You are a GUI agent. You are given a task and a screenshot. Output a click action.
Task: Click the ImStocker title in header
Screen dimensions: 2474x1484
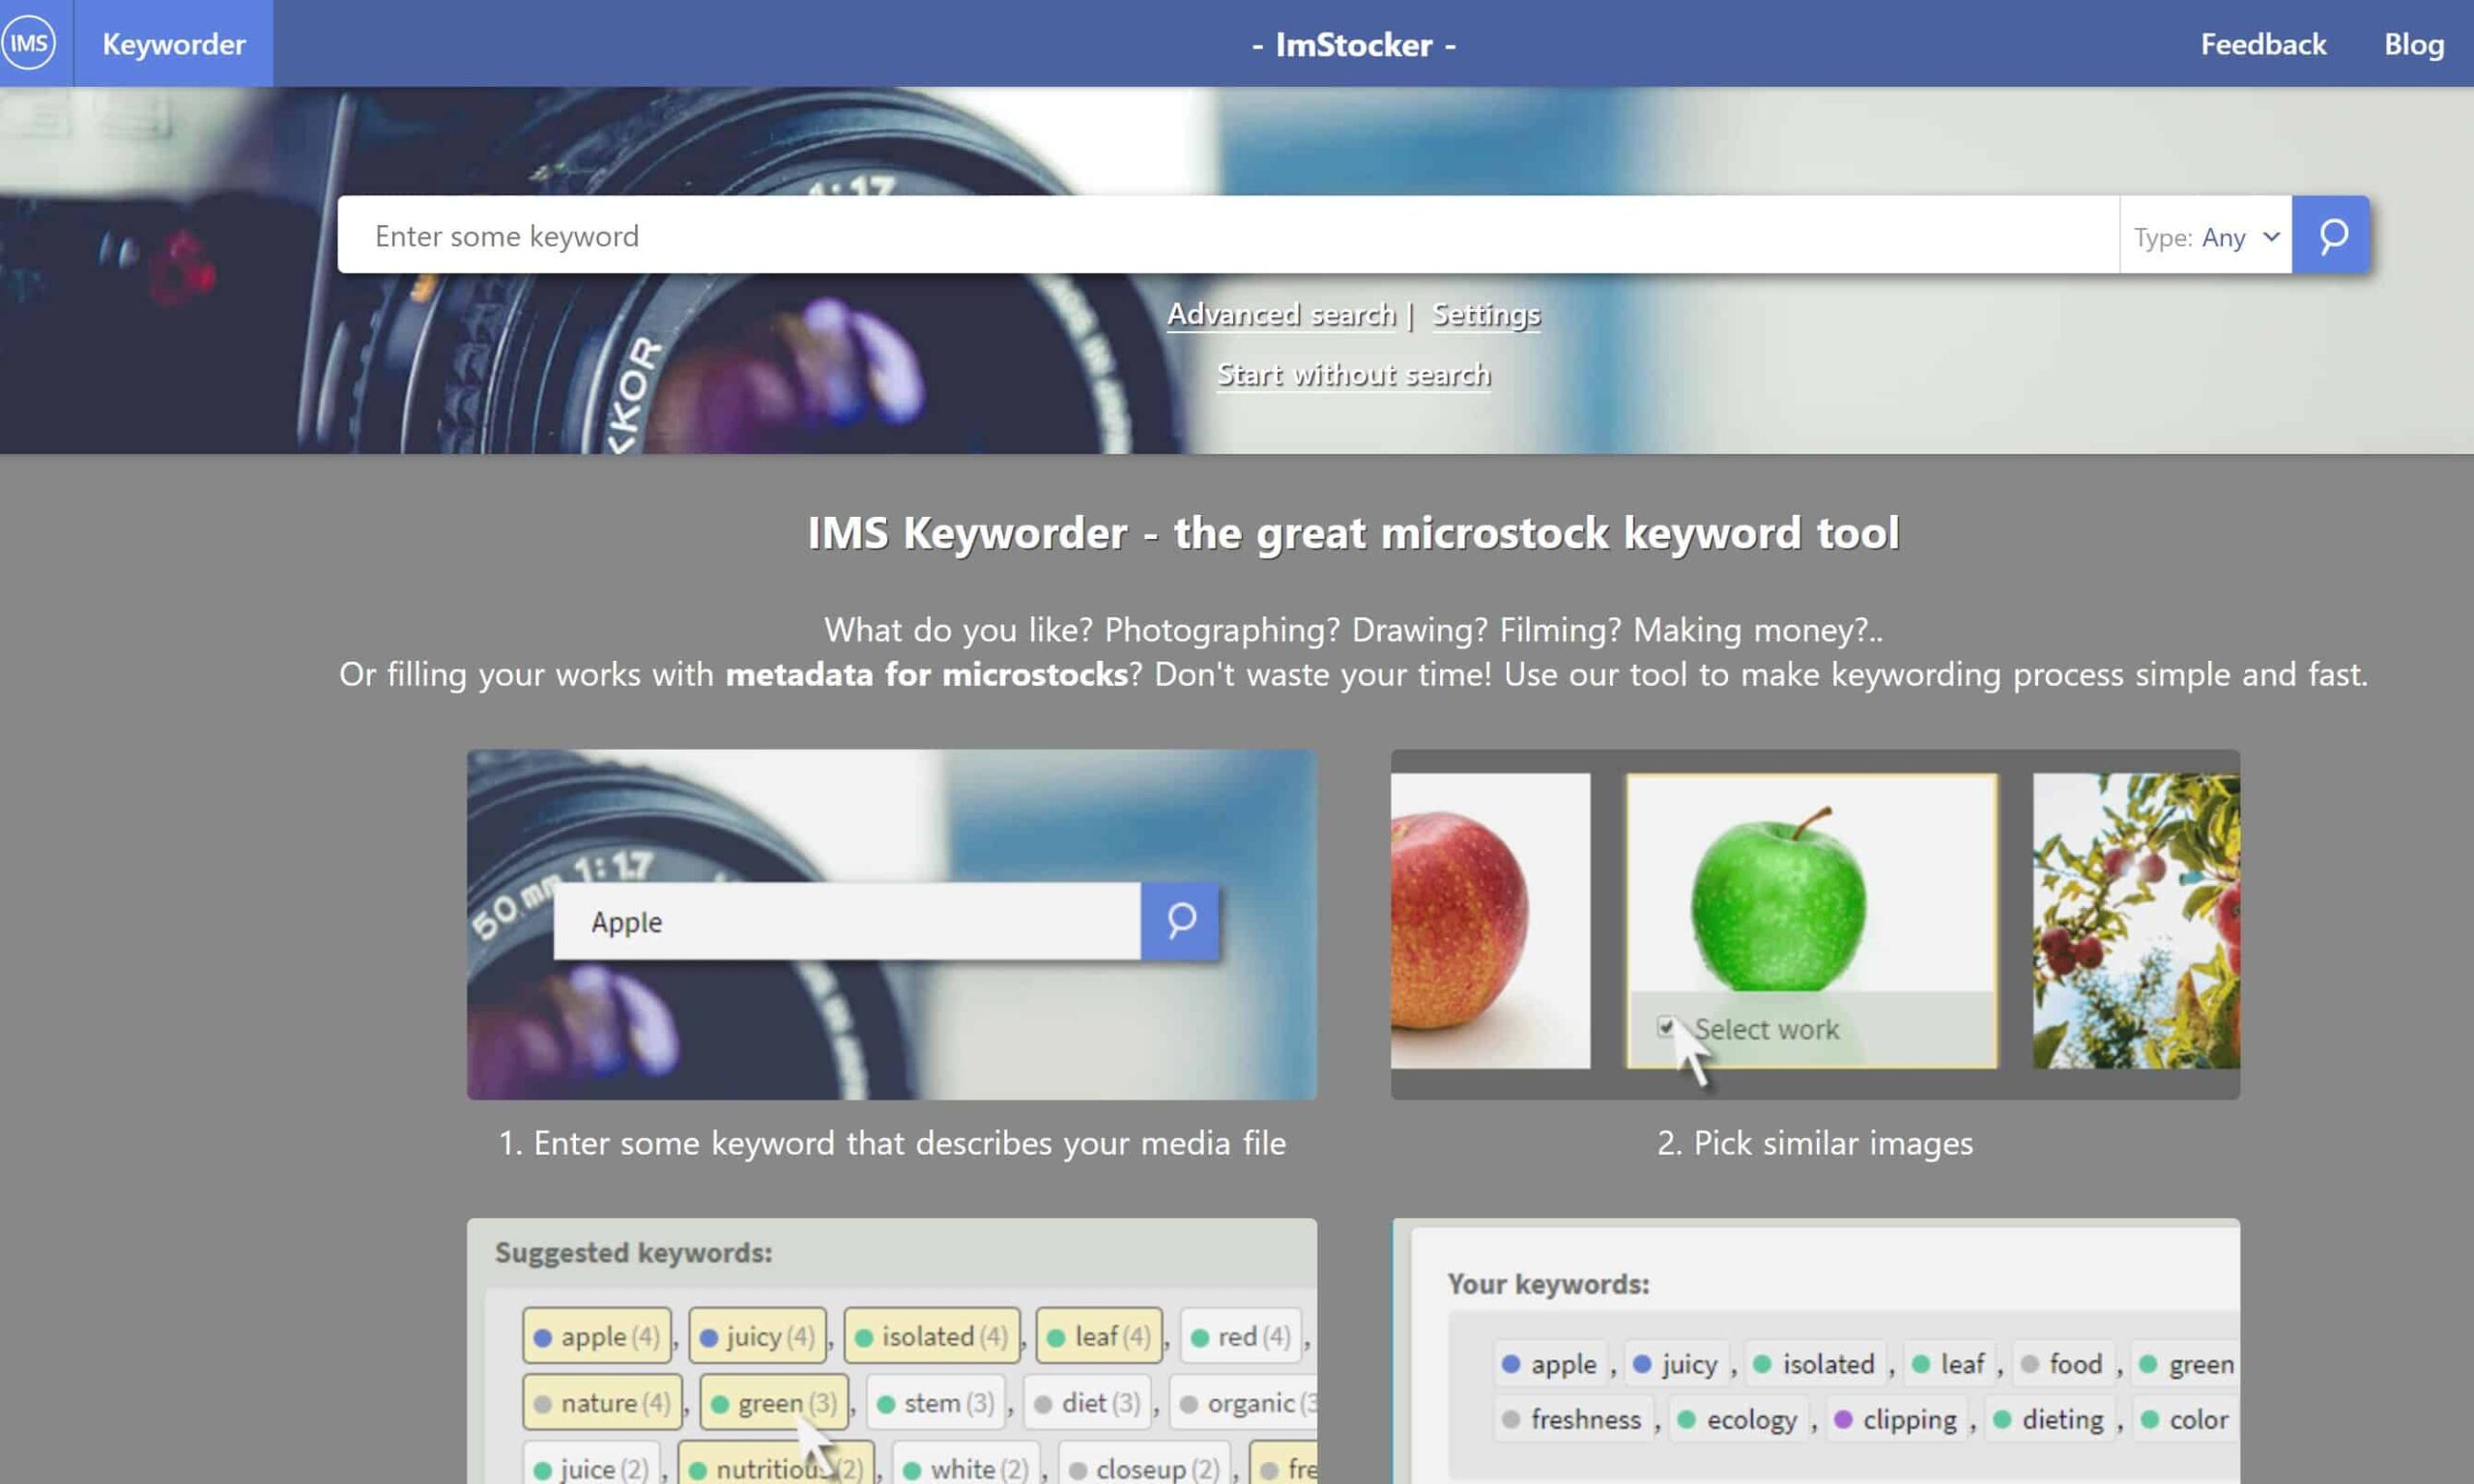click(1353, 45)
